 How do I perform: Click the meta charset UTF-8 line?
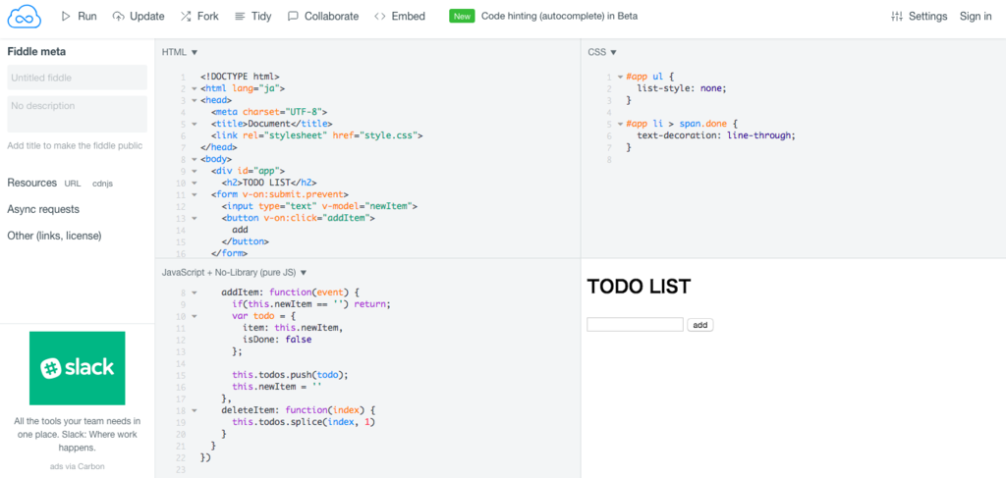pos(269,112)
